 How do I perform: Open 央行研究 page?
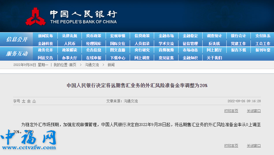pos(142,50)
